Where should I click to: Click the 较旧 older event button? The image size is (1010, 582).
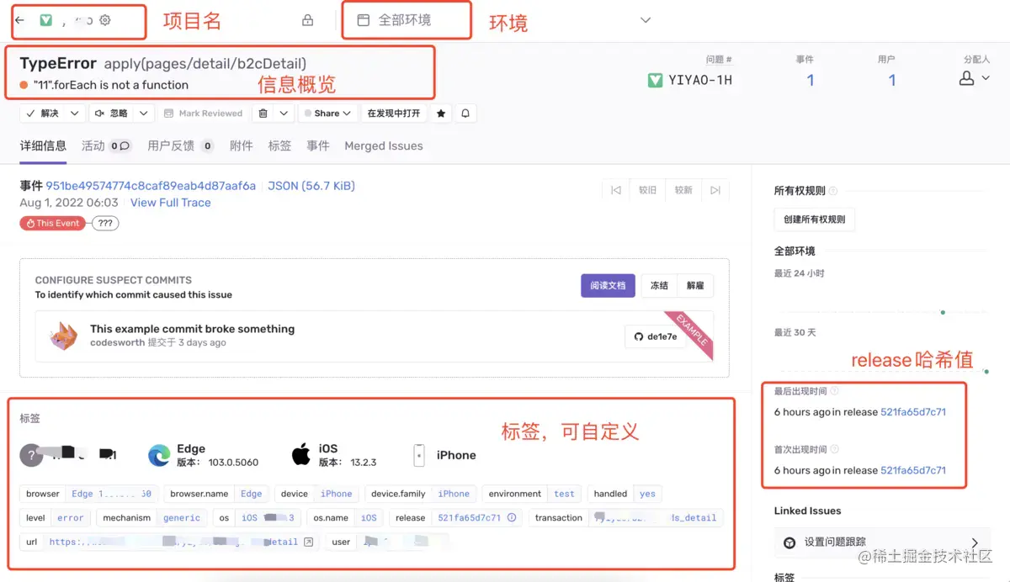(647, 190)
